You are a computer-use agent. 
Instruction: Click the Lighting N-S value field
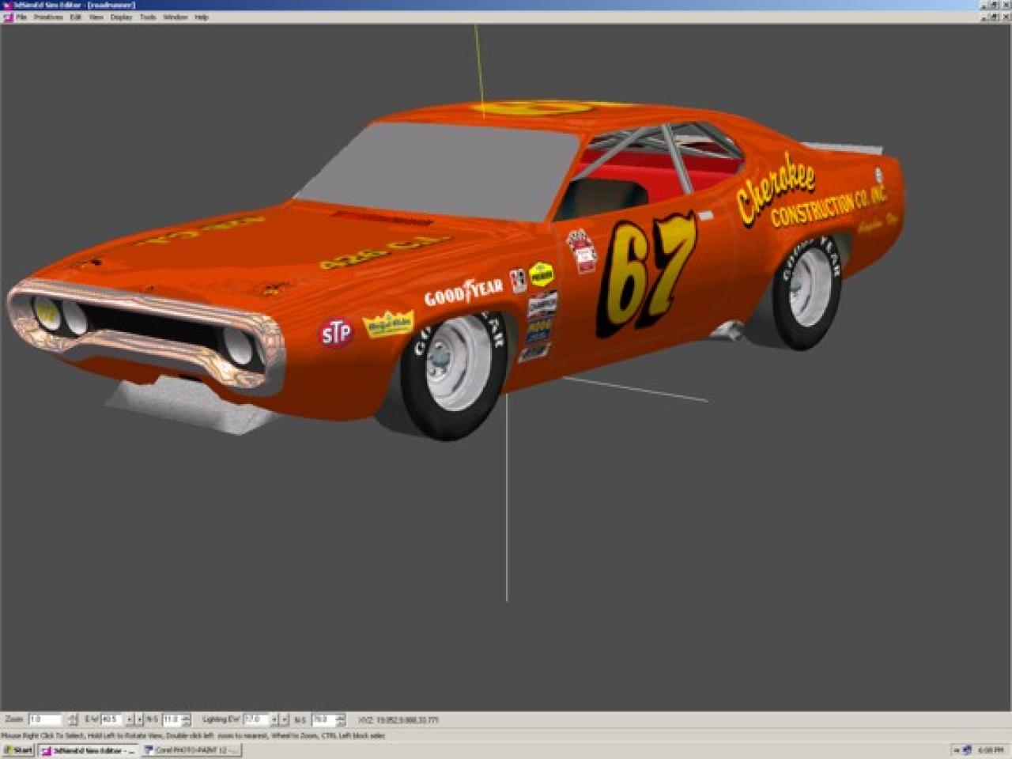click(322, 719)
